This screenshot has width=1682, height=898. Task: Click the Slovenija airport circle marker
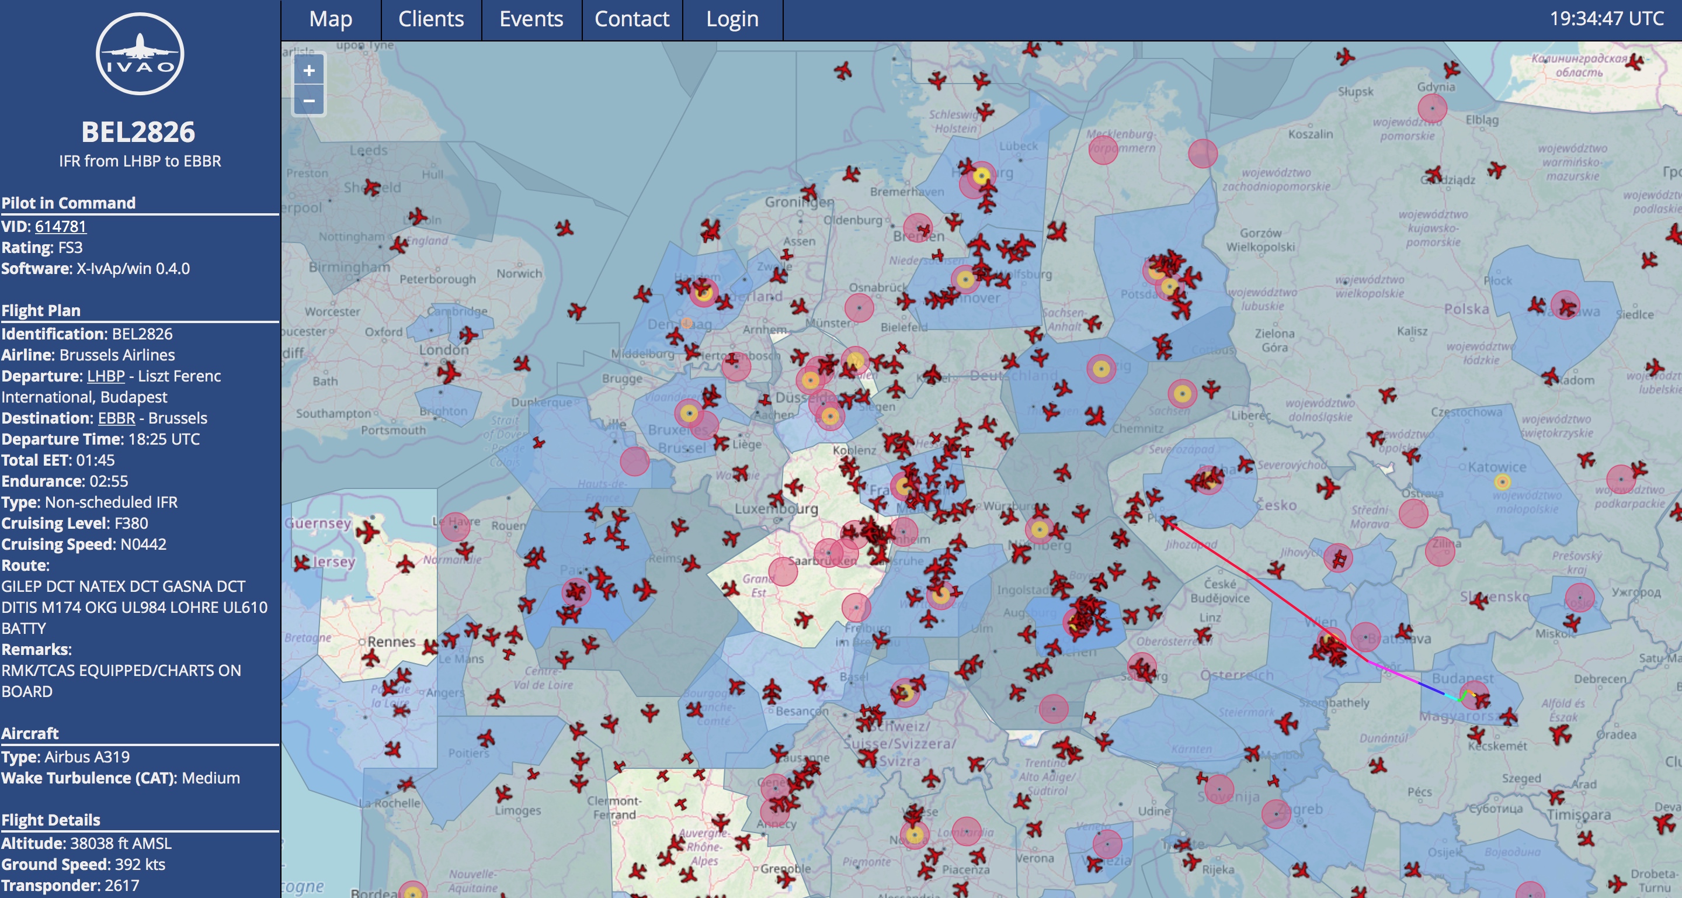click(1218, 789)
